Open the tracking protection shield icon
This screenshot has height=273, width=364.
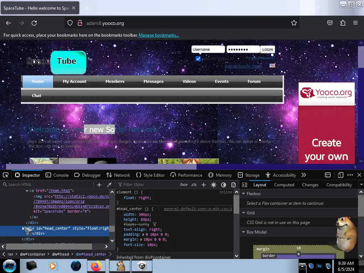(70, 23)
